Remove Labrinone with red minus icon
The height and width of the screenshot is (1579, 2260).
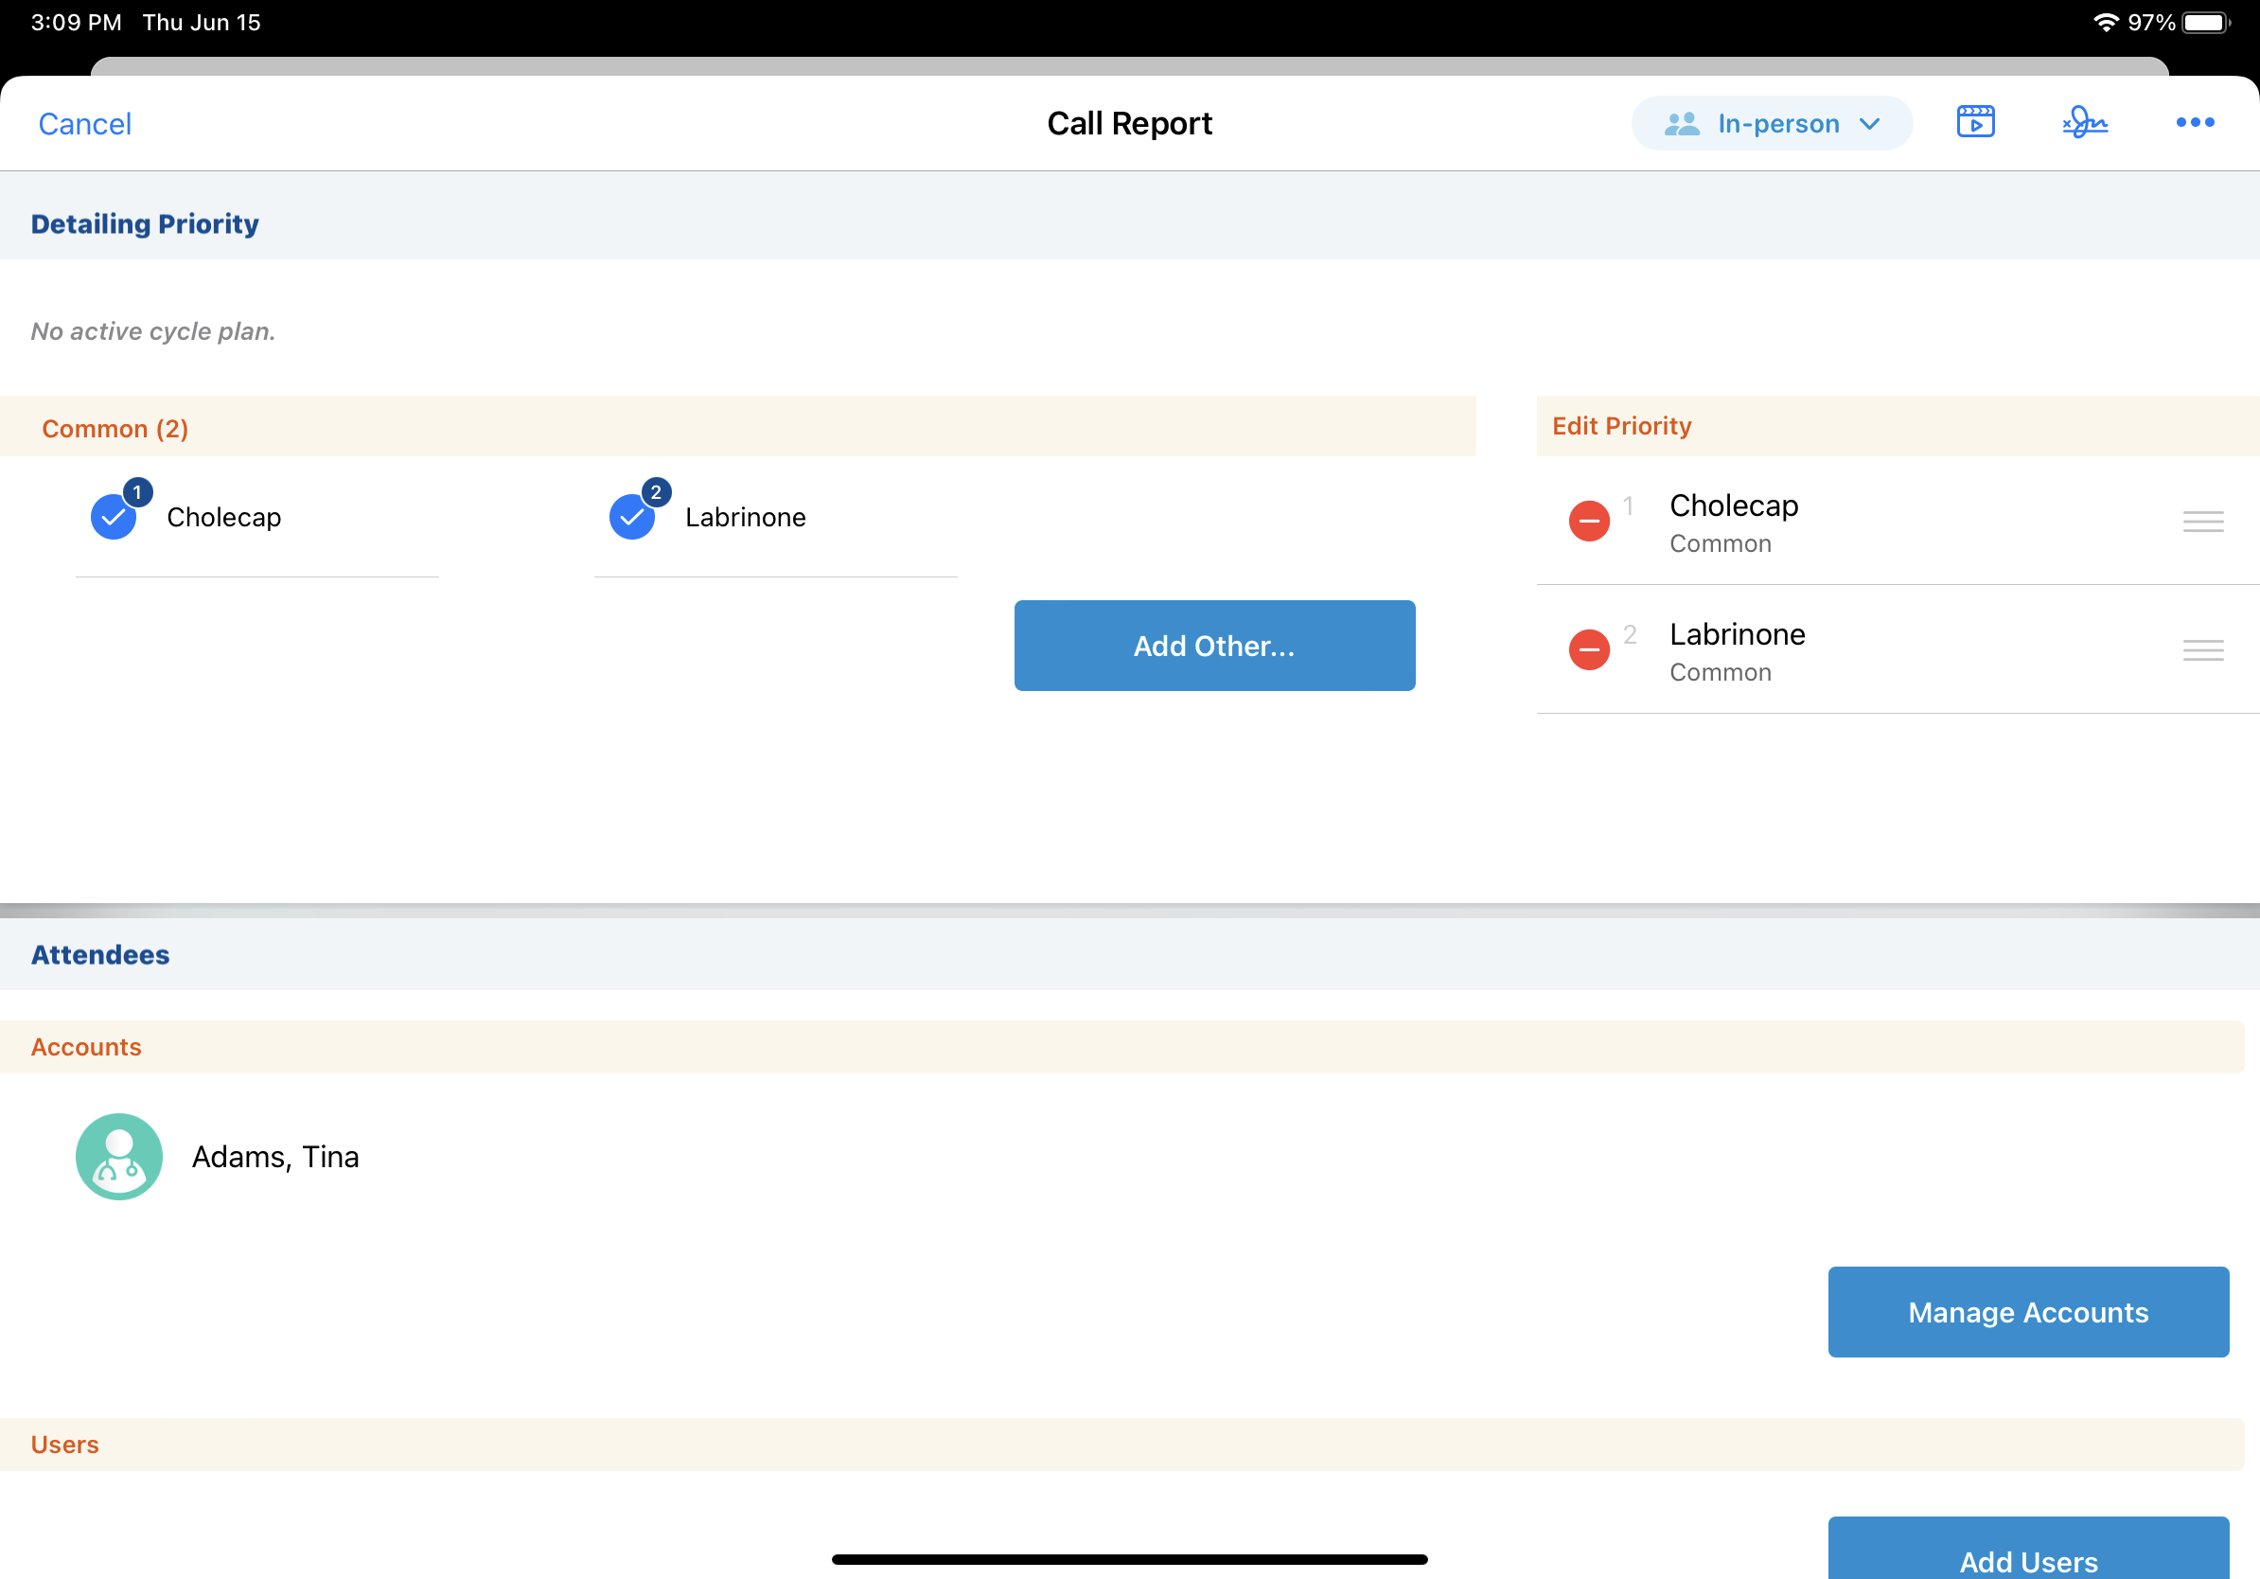pyautogui.click(x=1589, y=649)
